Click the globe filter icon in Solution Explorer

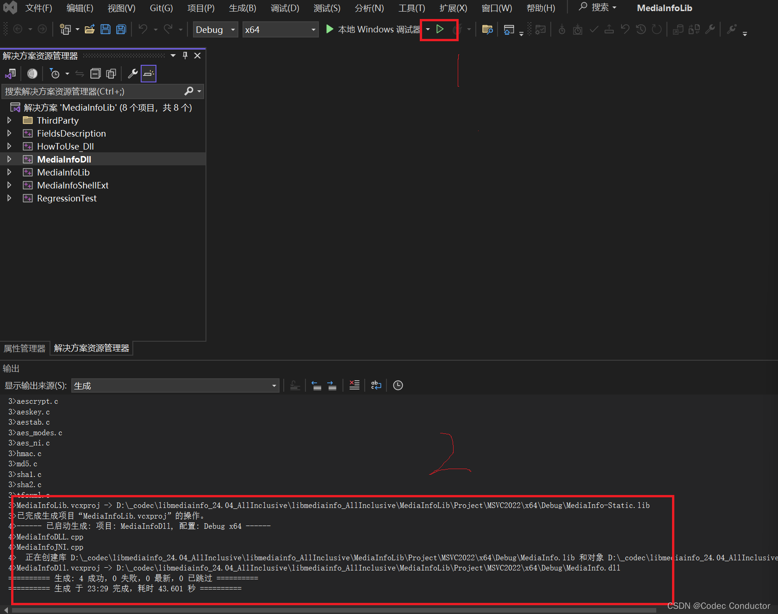32,74
